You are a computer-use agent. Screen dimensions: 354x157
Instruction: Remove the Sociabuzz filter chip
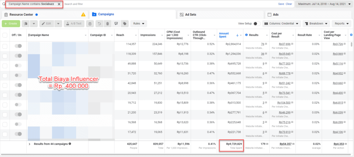point(59,4)
